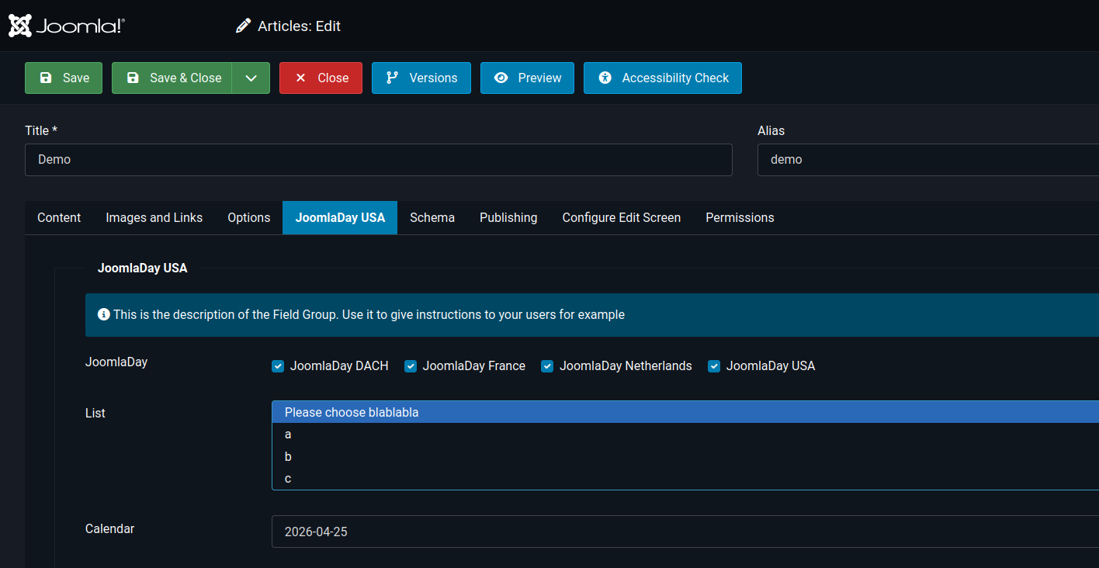The width and height of the screenshot is (1099, 568).
Task: Open the Save & Close dropdown arrow
Action: pyautogui.click(x=251, y=78)
